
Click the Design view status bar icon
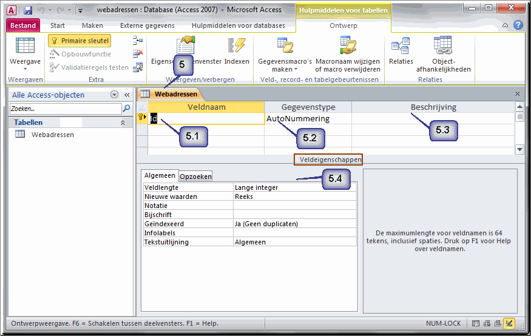[509, 323]
